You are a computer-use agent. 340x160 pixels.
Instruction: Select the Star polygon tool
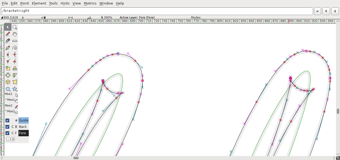[15, 89]
